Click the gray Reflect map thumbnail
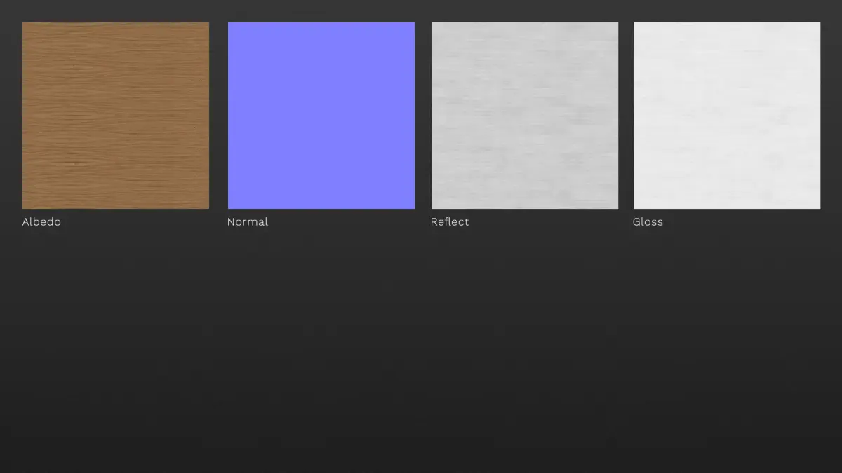The width and height of the screenshot is (842, 473). [525, 116]
